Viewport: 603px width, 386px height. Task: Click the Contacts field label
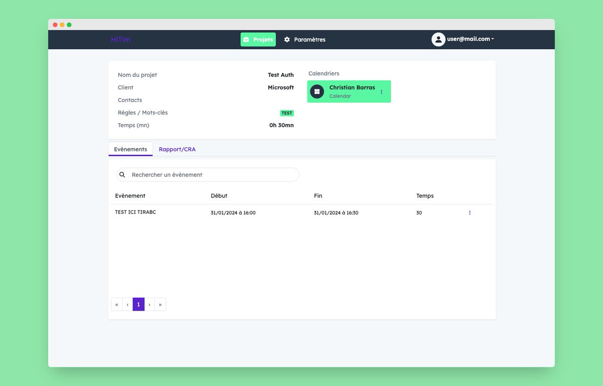(x=130, y=100)
